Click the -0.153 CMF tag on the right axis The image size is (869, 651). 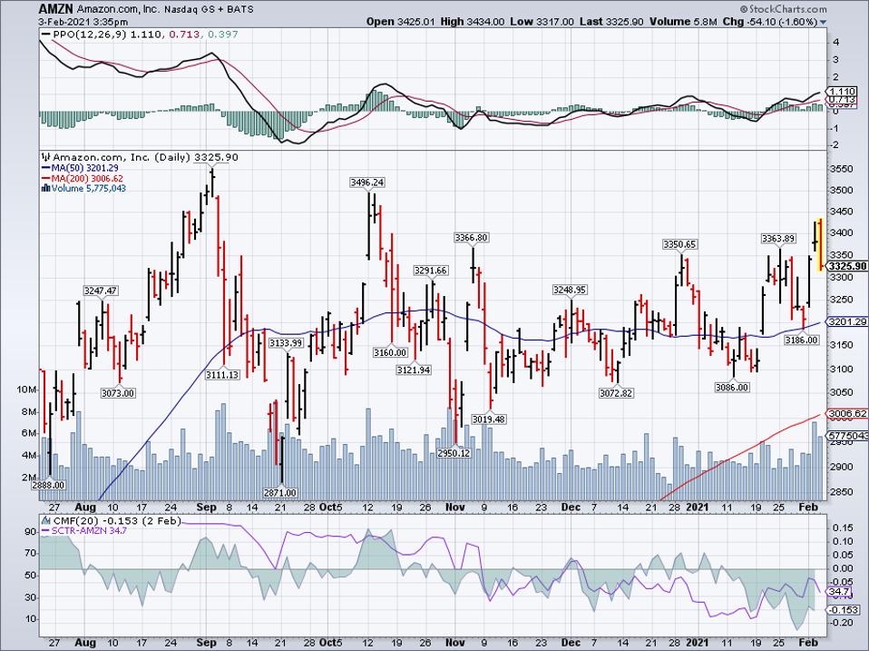click(x=844, y=610)
